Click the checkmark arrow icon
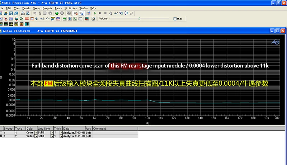287x165 pixels. pos(48,19)
